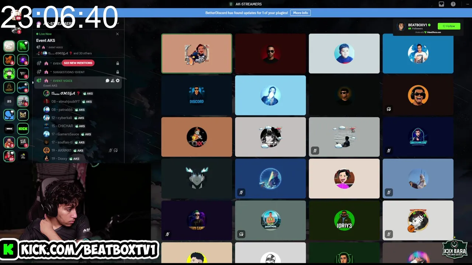Open the inbox icon in title bar
472x265 pixels.
pyautogui.click(x=441, y=4)
